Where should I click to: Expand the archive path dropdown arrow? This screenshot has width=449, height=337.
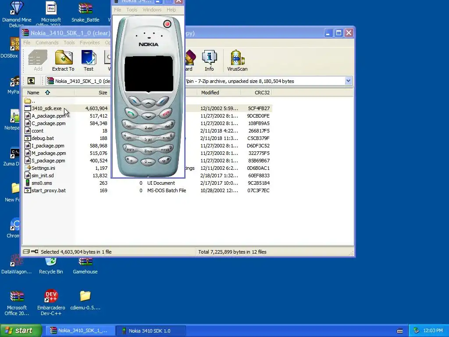point(348,81)
